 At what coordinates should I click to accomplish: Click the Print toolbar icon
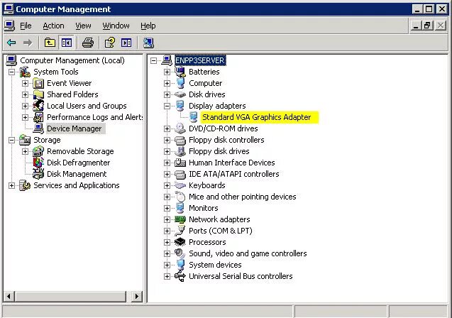(88, 43)
